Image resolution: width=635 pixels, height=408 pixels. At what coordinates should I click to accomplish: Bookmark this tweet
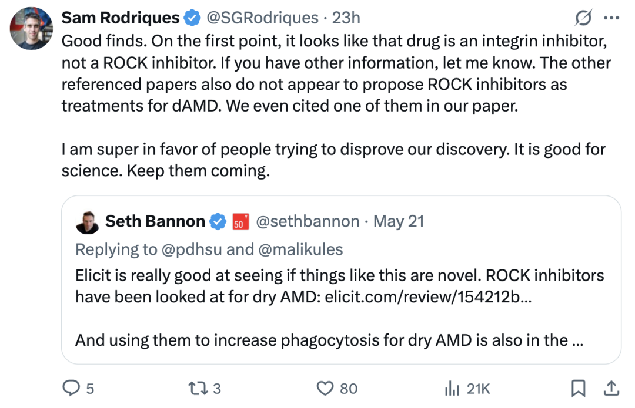point(579,388)
